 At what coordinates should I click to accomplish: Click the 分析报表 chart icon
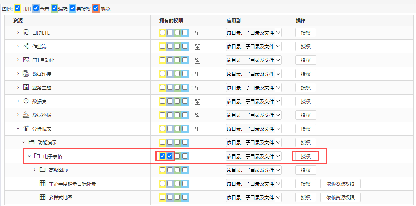[26, 129]
